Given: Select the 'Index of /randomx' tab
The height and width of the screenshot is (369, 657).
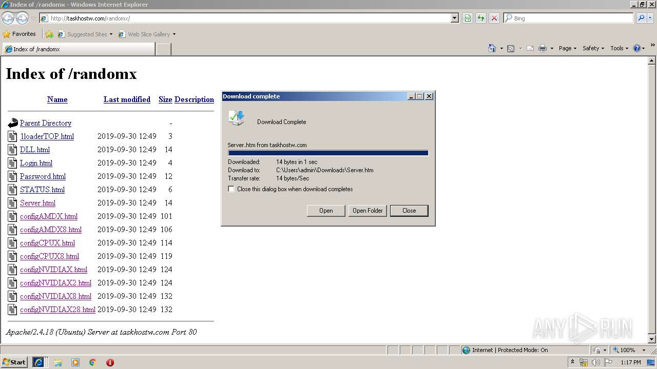Looking at the screenshot, I should click(78, 49).
